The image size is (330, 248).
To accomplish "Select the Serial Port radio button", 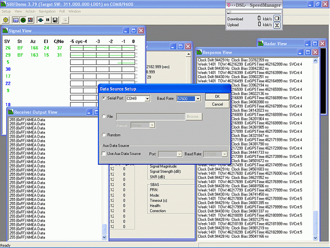I will point(104,98).
